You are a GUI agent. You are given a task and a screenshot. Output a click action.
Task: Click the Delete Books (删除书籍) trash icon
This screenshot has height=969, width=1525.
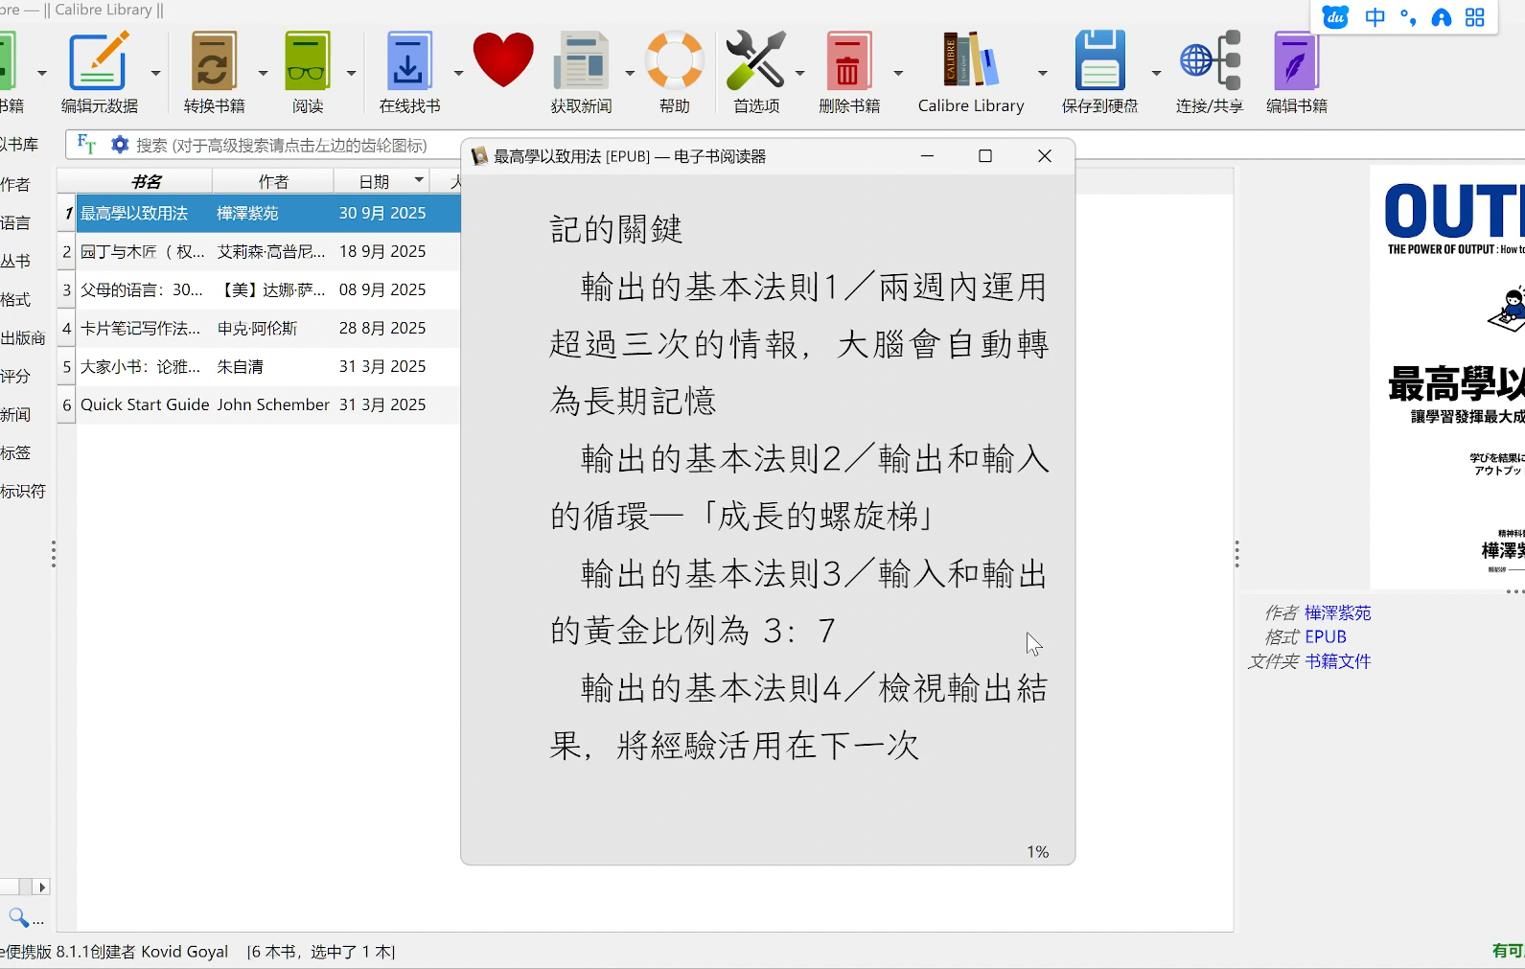pyautogui.click(x=848, y=61)
